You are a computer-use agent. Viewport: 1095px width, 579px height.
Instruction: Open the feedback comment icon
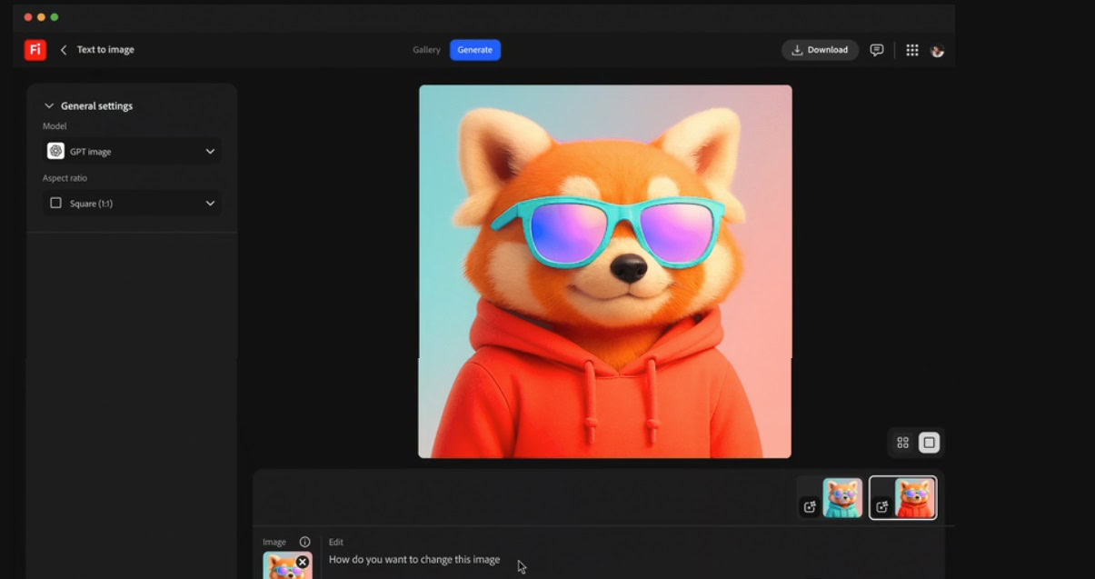876,50
